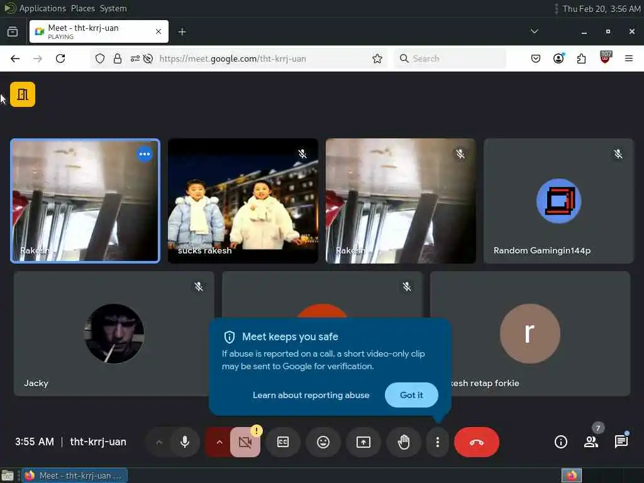Screen dimensions: 644x483
Task: Open the Pocket save icon
Action: (x=536, y=58)
